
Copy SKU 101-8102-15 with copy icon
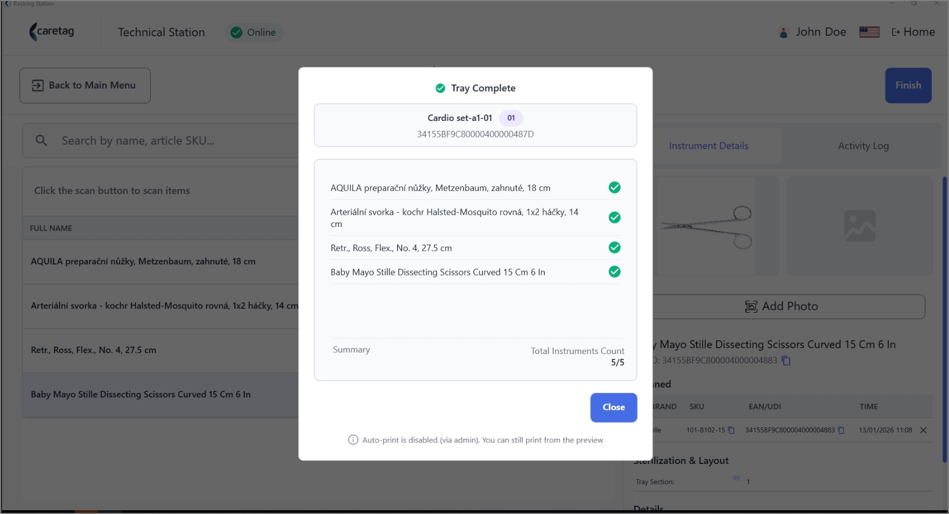tap(731, 430)
